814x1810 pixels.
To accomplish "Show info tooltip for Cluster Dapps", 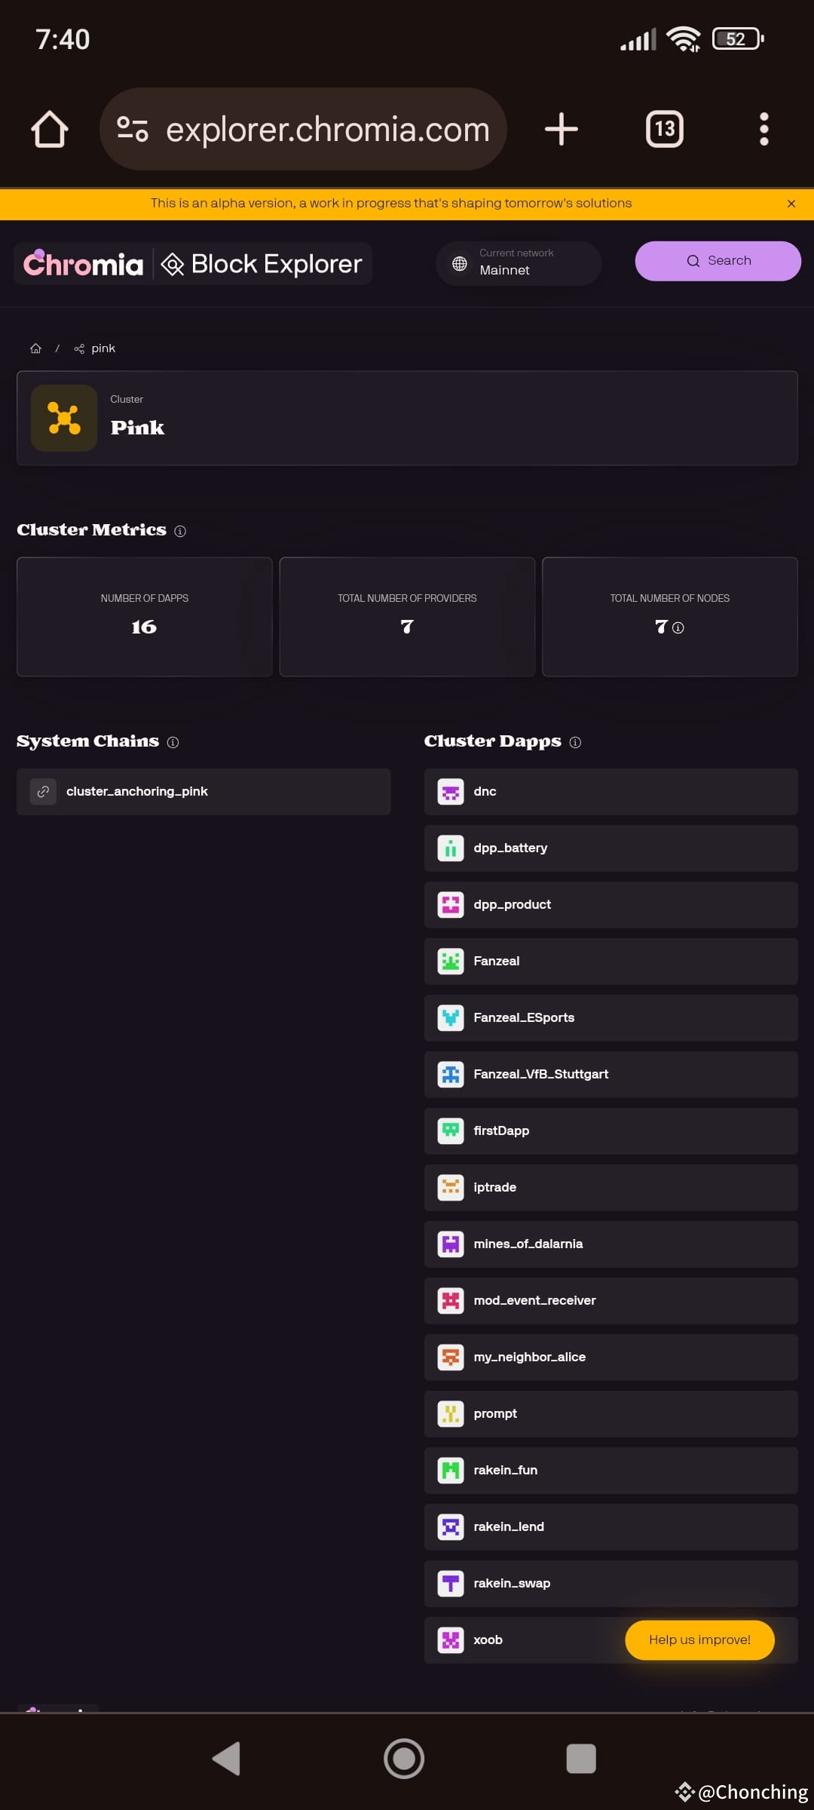I will [x=575, y=742].
